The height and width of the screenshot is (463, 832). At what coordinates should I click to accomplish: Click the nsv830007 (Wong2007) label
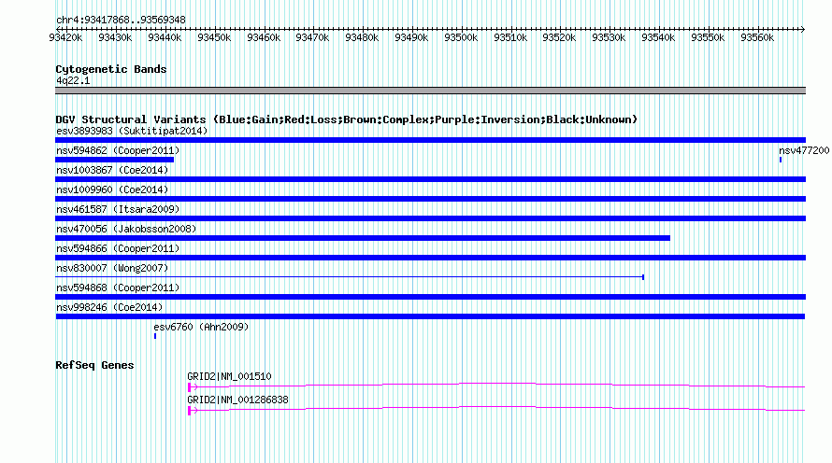112,268
